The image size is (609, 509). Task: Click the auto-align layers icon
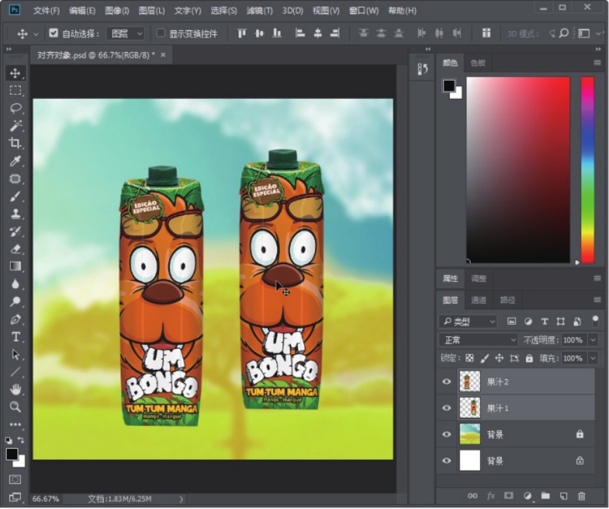(486, 34)
